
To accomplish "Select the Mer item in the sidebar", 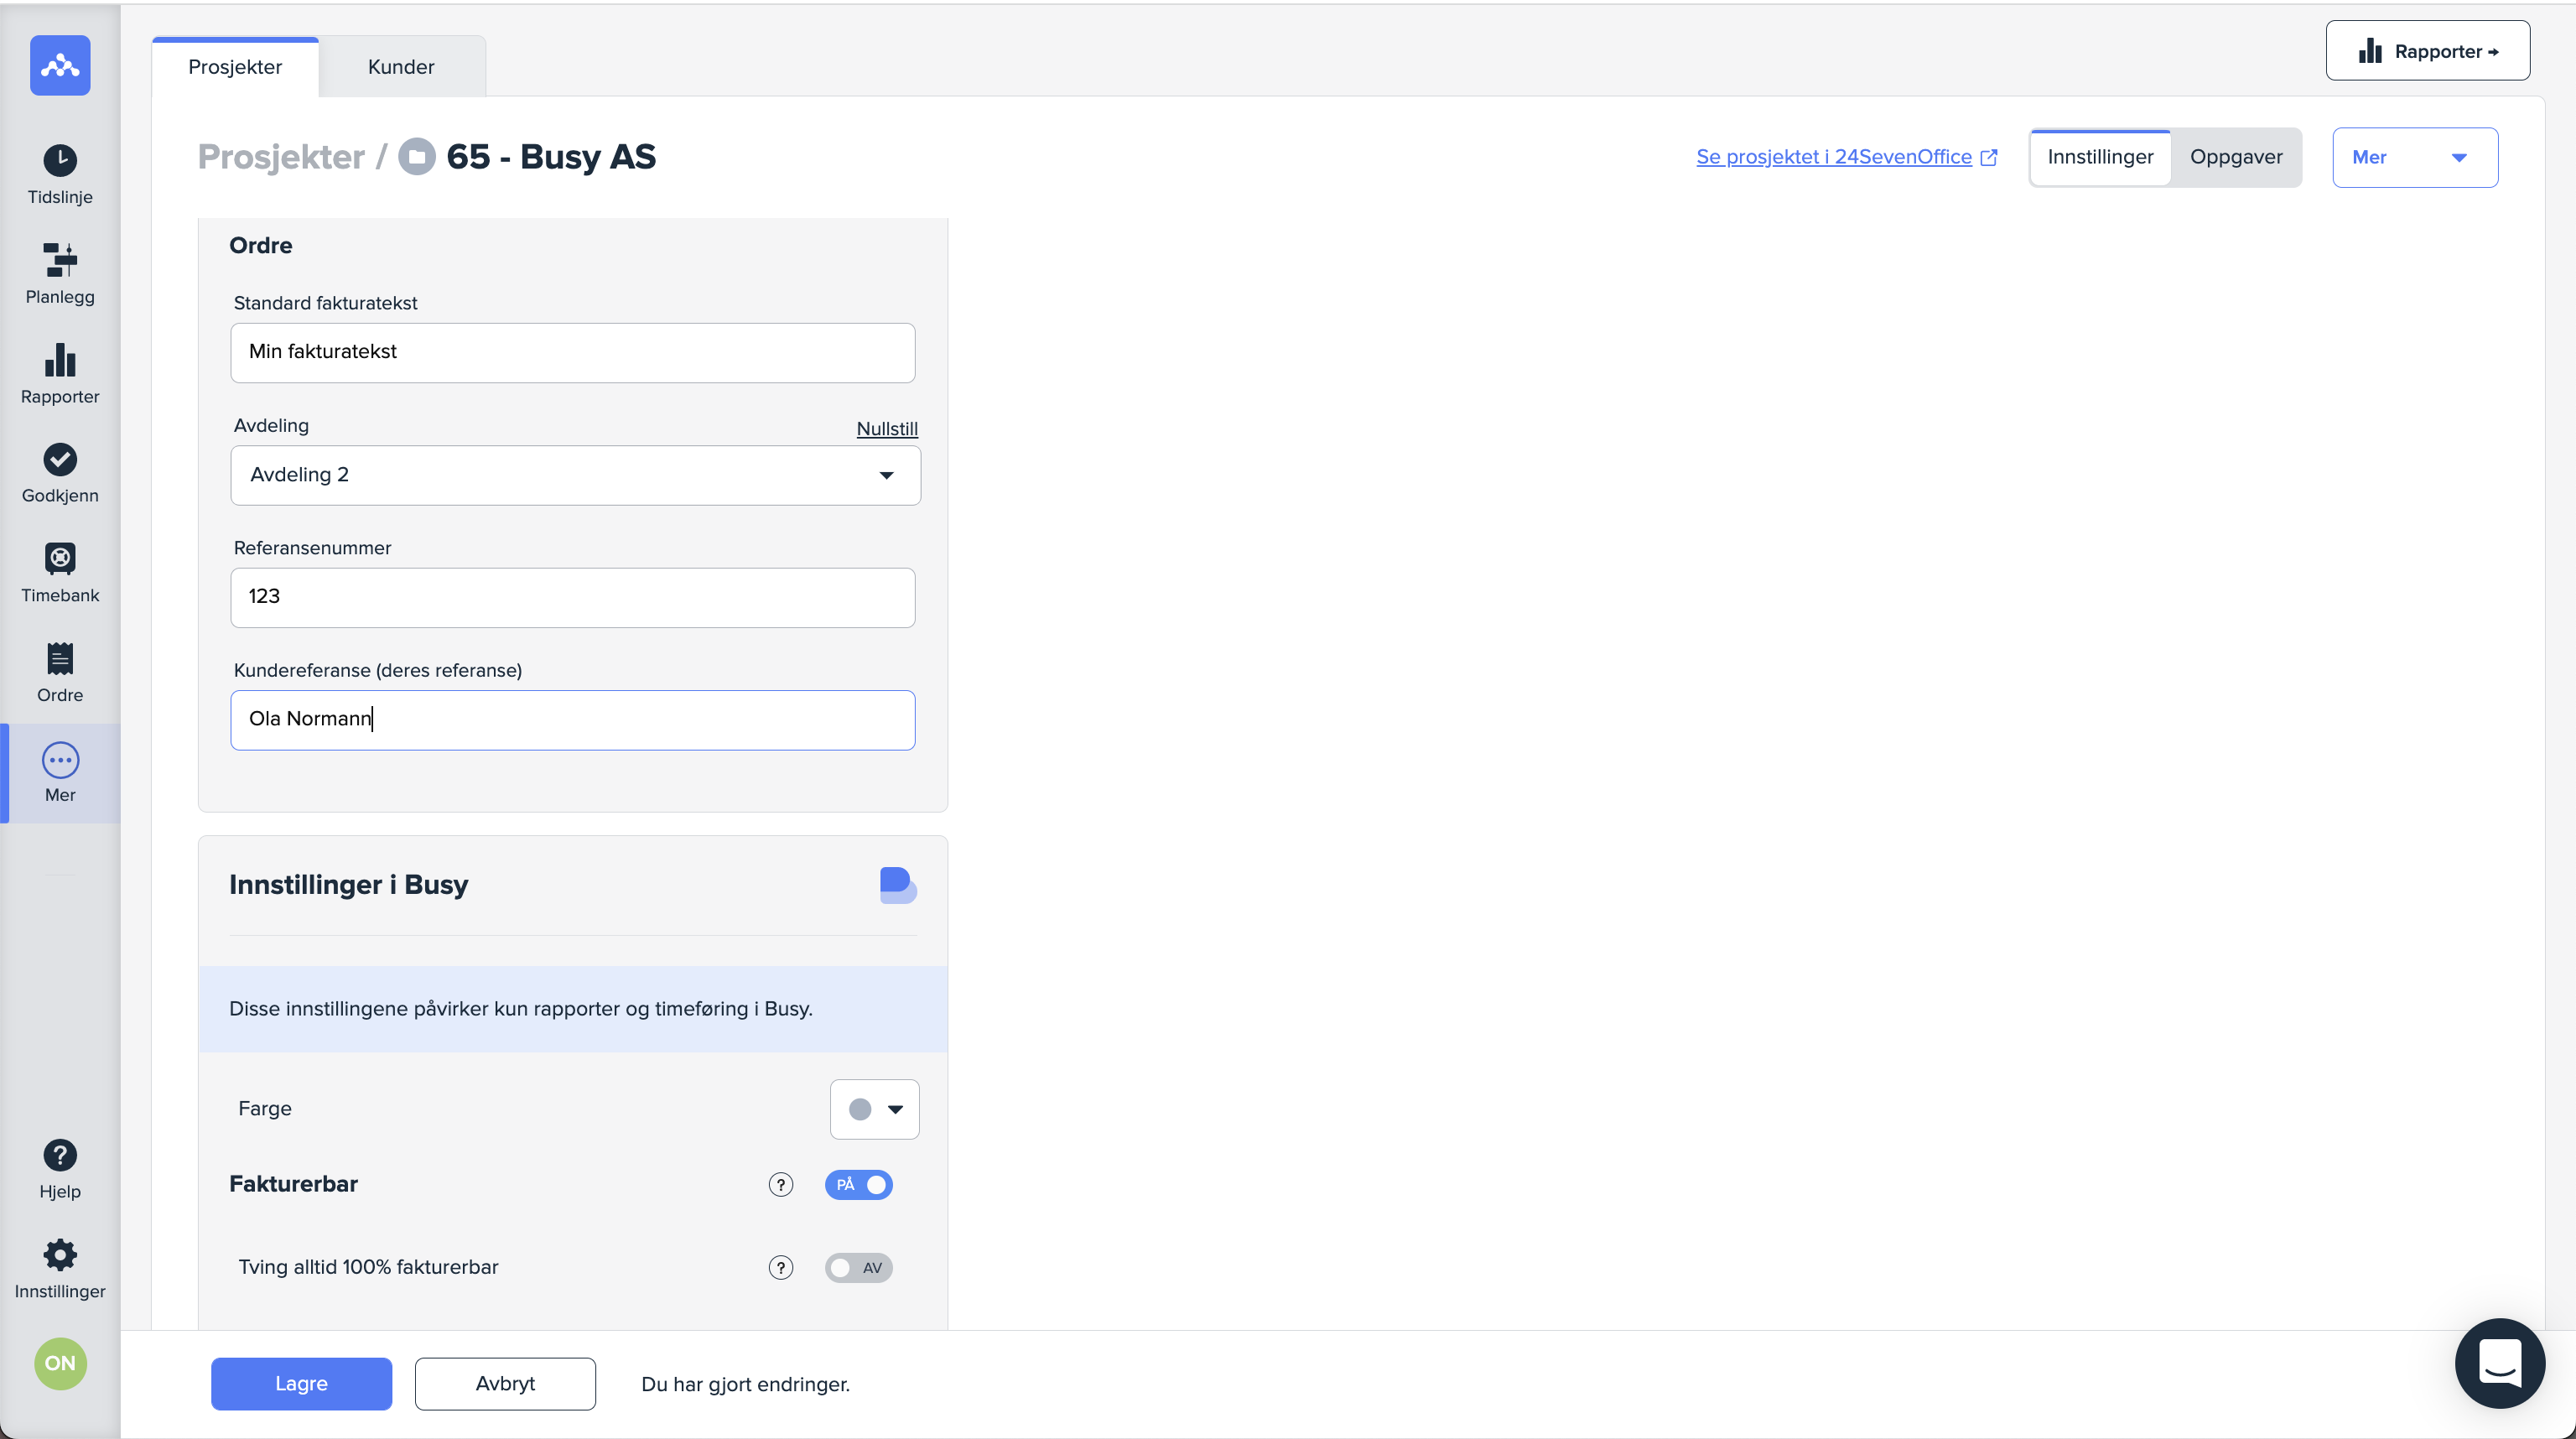I will click(x=60, y=774).
